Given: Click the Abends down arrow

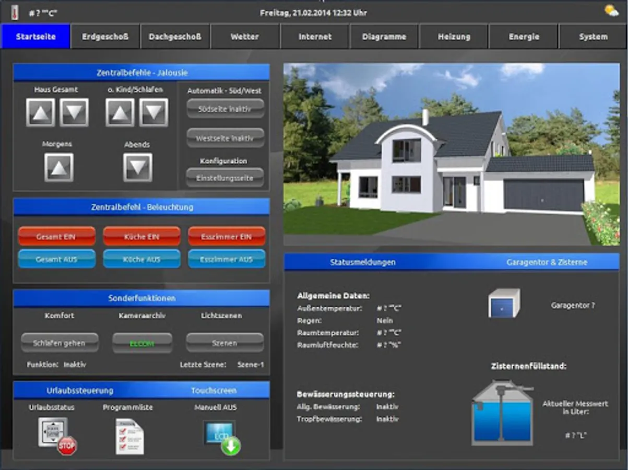Looking at the screenshot, I should coord(138,168).
